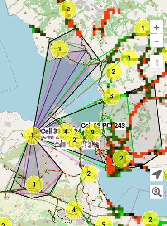The image size is (167, 226).
Task: Open the location search magnifier button
Action: (157, 192)
